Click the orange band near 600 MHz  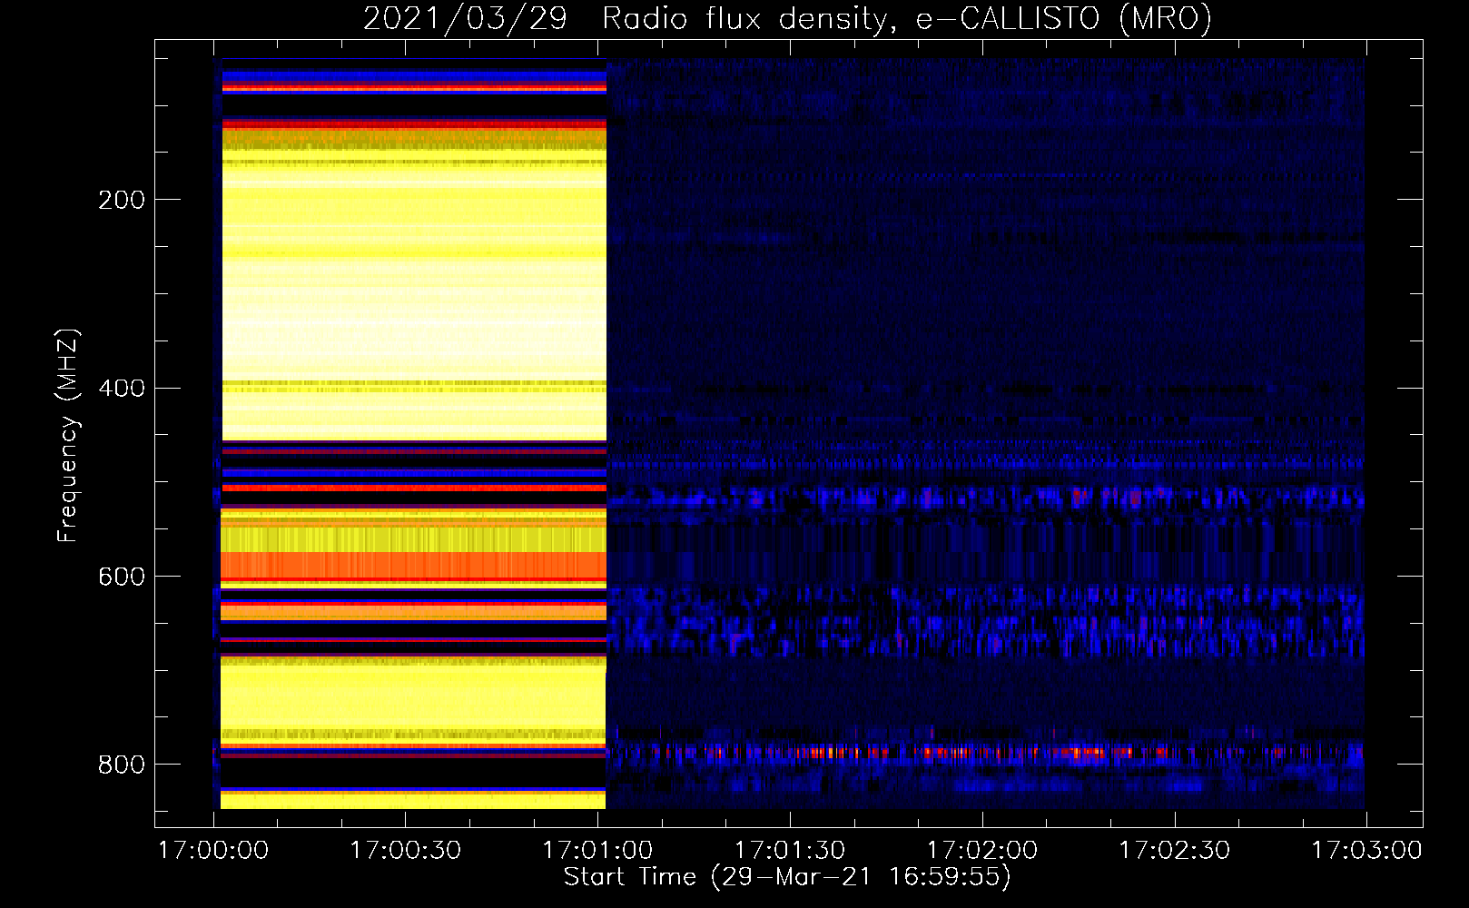coord(414,566)
